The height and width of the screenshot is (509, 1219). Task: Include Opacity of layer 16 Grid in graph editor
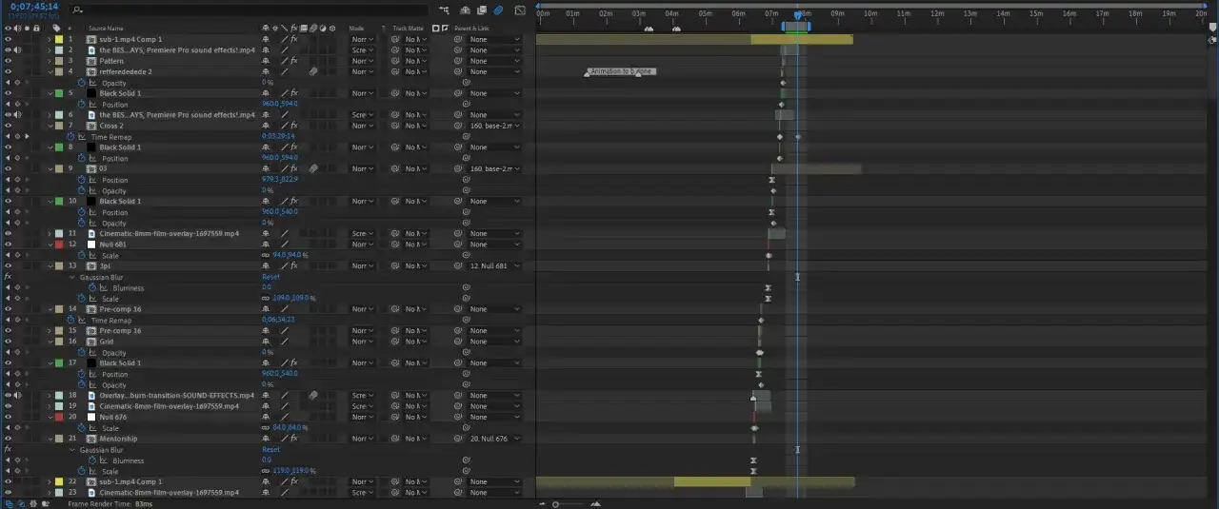coord(93,352)
